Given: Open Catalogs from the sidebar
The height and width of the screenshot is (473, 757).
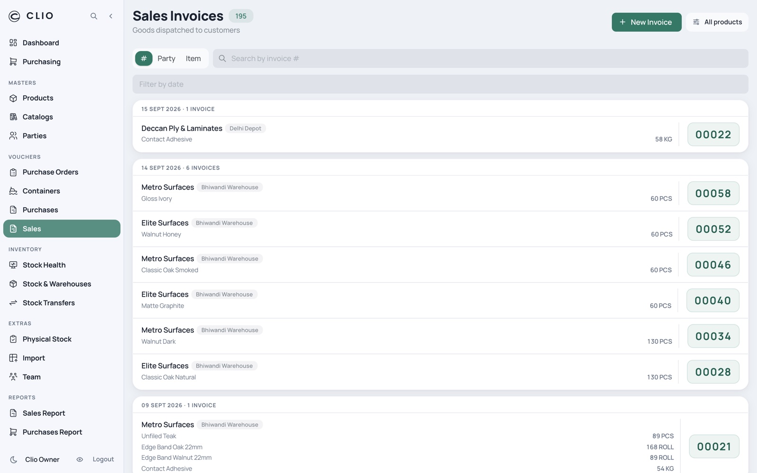Looking at the screenshot, I should [62, 117].
